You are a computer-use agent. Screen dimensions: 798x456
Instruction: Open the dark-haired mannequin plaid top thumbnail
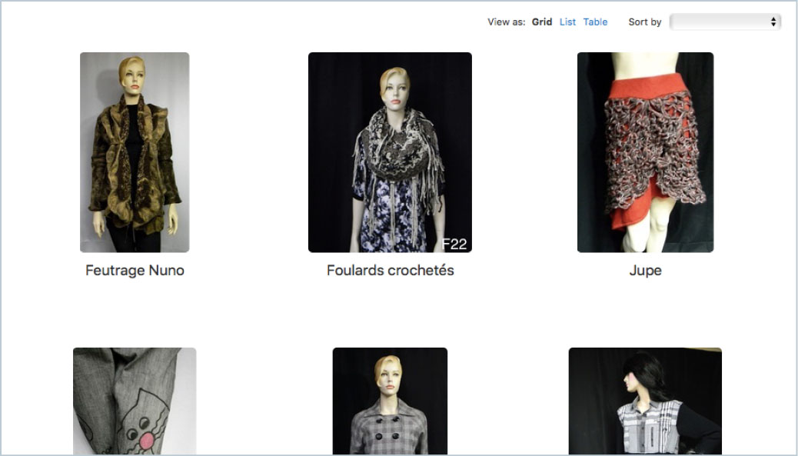tap(645, 401)
